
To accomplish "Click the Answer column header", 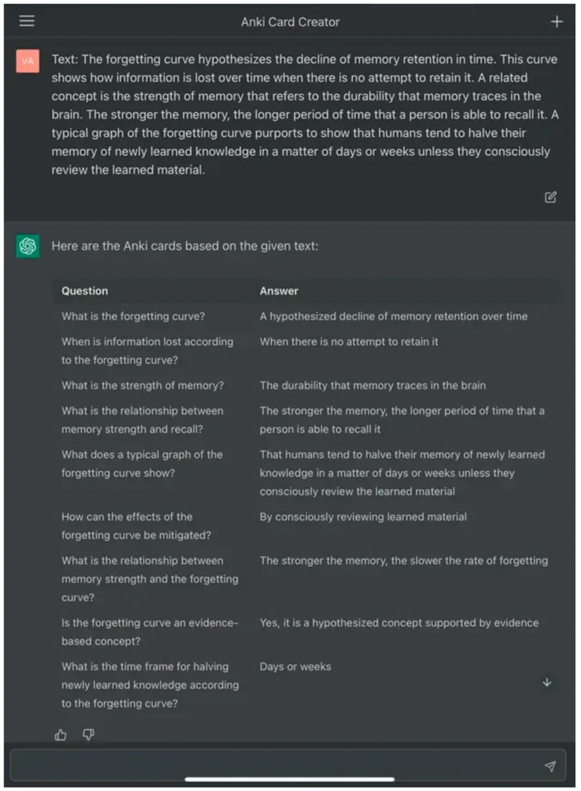I will click(x=279, y=291).
